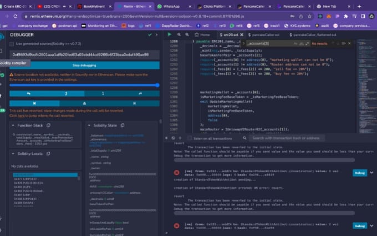This screenshot has width=377, height=236.
Task: Jump to the next breakpoint
Action: pyautogui.click(x=134, y=103)
